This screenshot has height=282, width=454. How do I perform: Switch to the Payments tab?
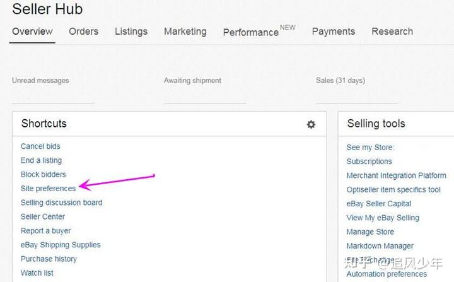[333, 32]
